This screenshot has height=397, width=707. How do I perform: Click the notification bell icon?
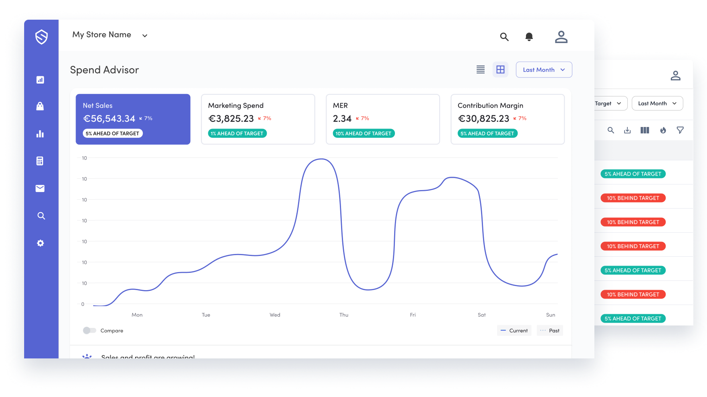coord(529,37)
